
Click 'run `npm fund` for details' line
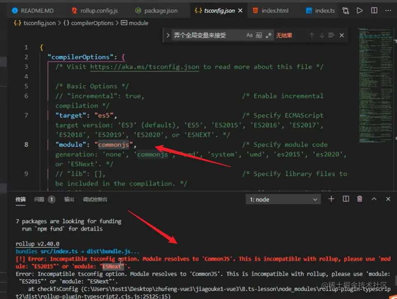click(x=62, y=229)
